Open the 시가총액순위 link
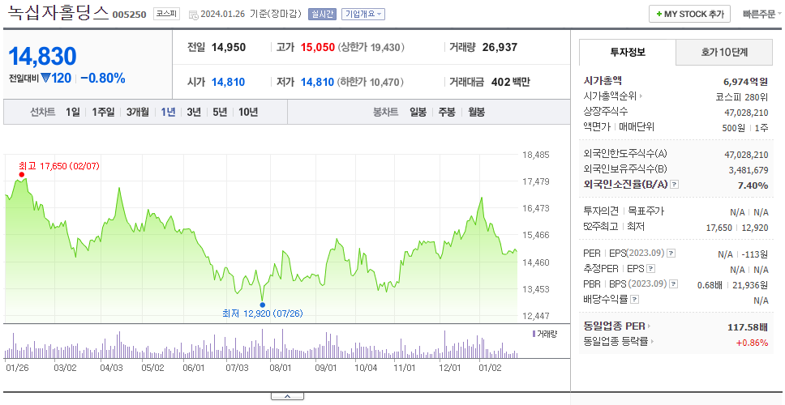 click(613, 96)
